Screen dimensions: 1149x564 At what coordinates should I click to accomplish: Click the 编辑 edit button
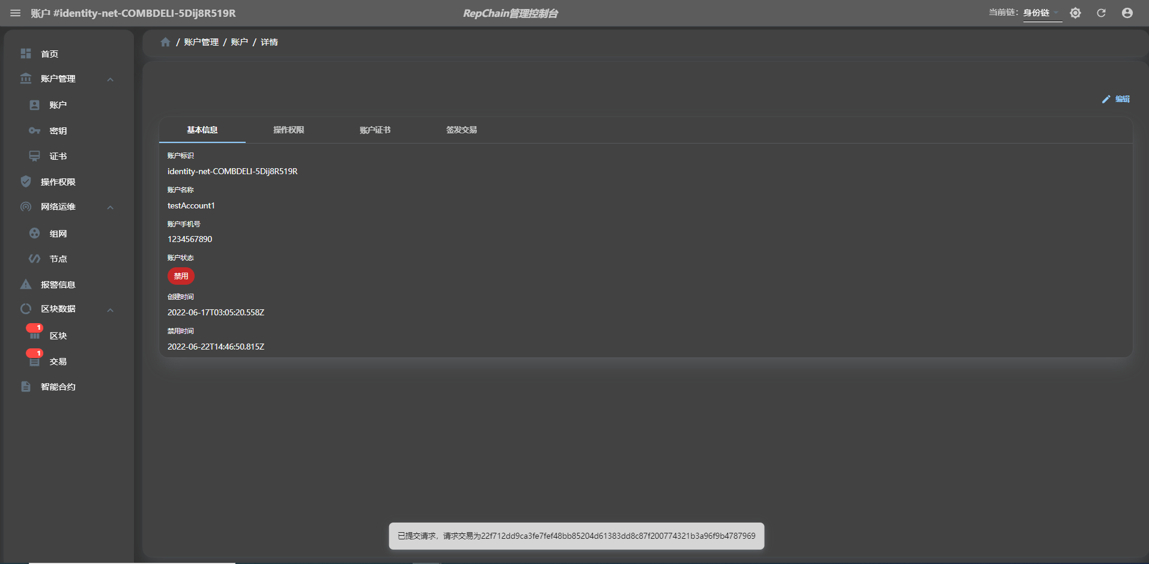tap(1116, 99)
